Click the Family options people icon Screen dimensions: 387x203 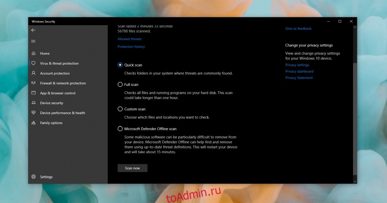click(34, 123)
